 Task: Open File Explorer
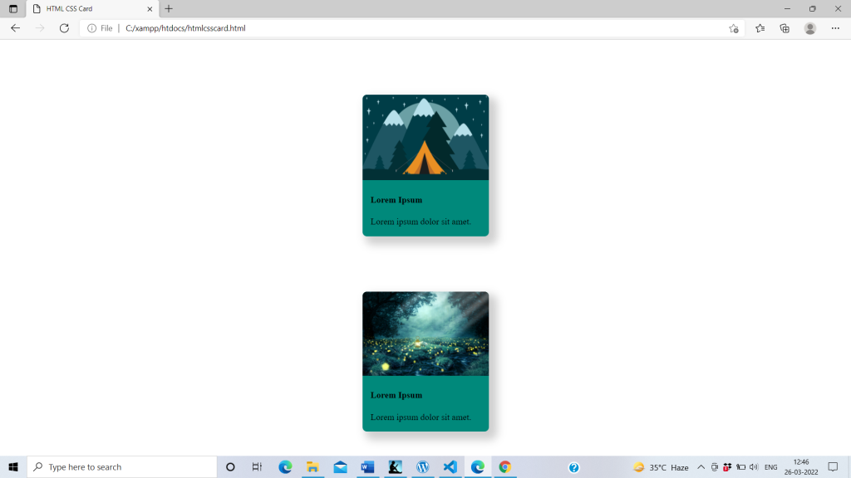click(312, 466)
